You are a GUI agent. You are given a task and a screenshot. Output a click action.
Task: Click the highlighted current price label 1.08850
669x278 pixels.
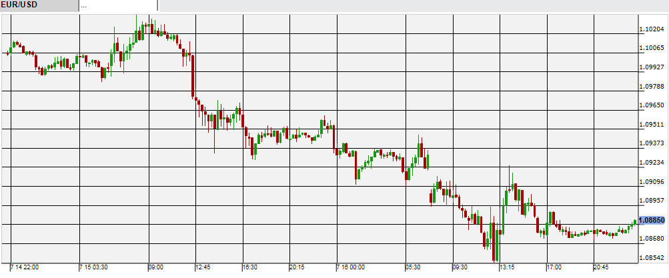tap(652, 220)
